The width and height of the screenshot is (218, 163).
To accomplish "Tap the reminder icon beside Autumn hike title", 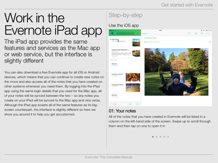I will (143, 38).
